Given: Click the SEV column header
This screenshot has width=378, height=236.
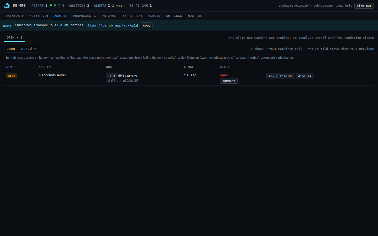Looking at the screenshot, I should 9,67.
